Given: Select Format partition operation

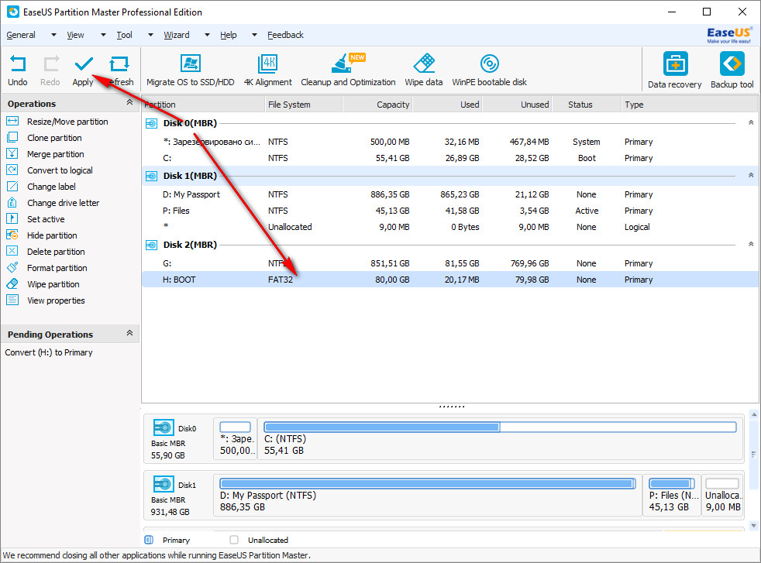Looking at the screenshot, I should pos(57,268).
